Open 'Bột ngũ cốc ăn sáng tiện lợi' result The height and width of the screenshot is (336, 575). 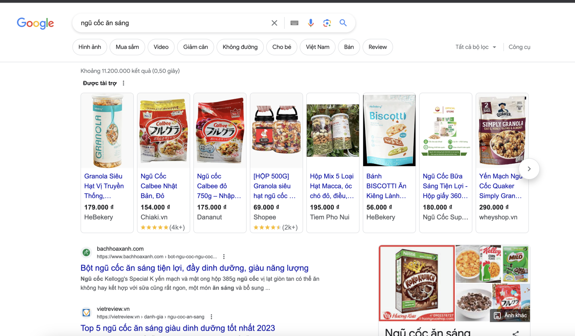[x=194, y=268]
